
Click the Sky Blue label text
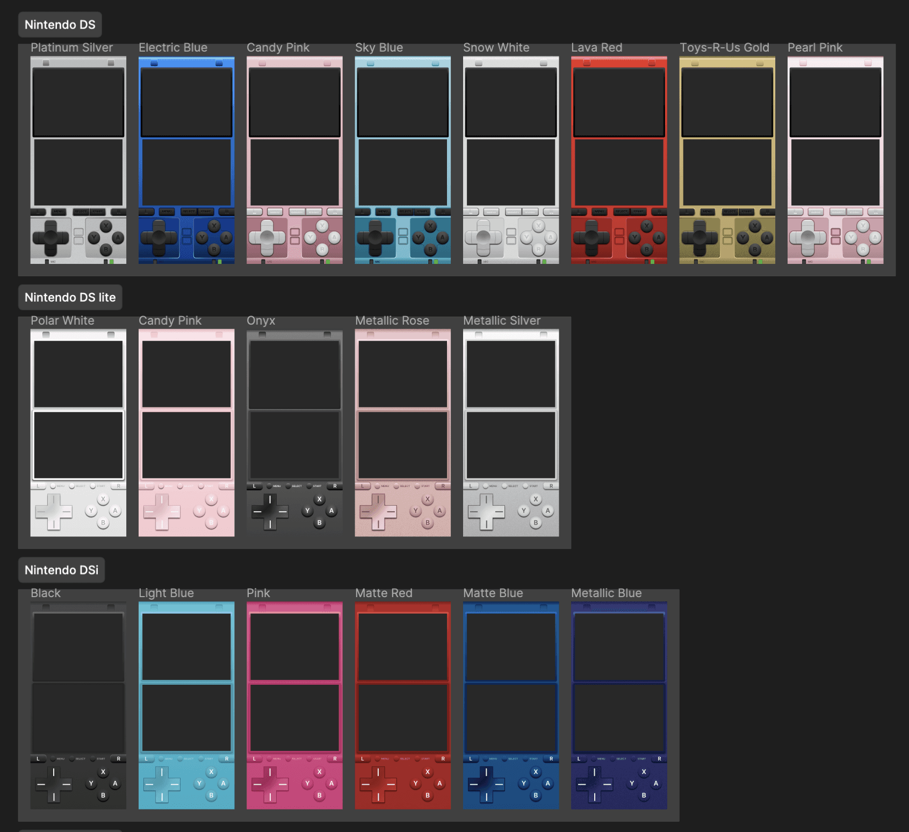coord(379,47)
